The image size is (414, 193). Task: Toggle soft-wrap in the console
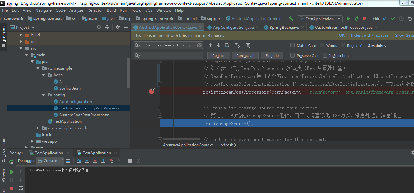tap(21, 188)
